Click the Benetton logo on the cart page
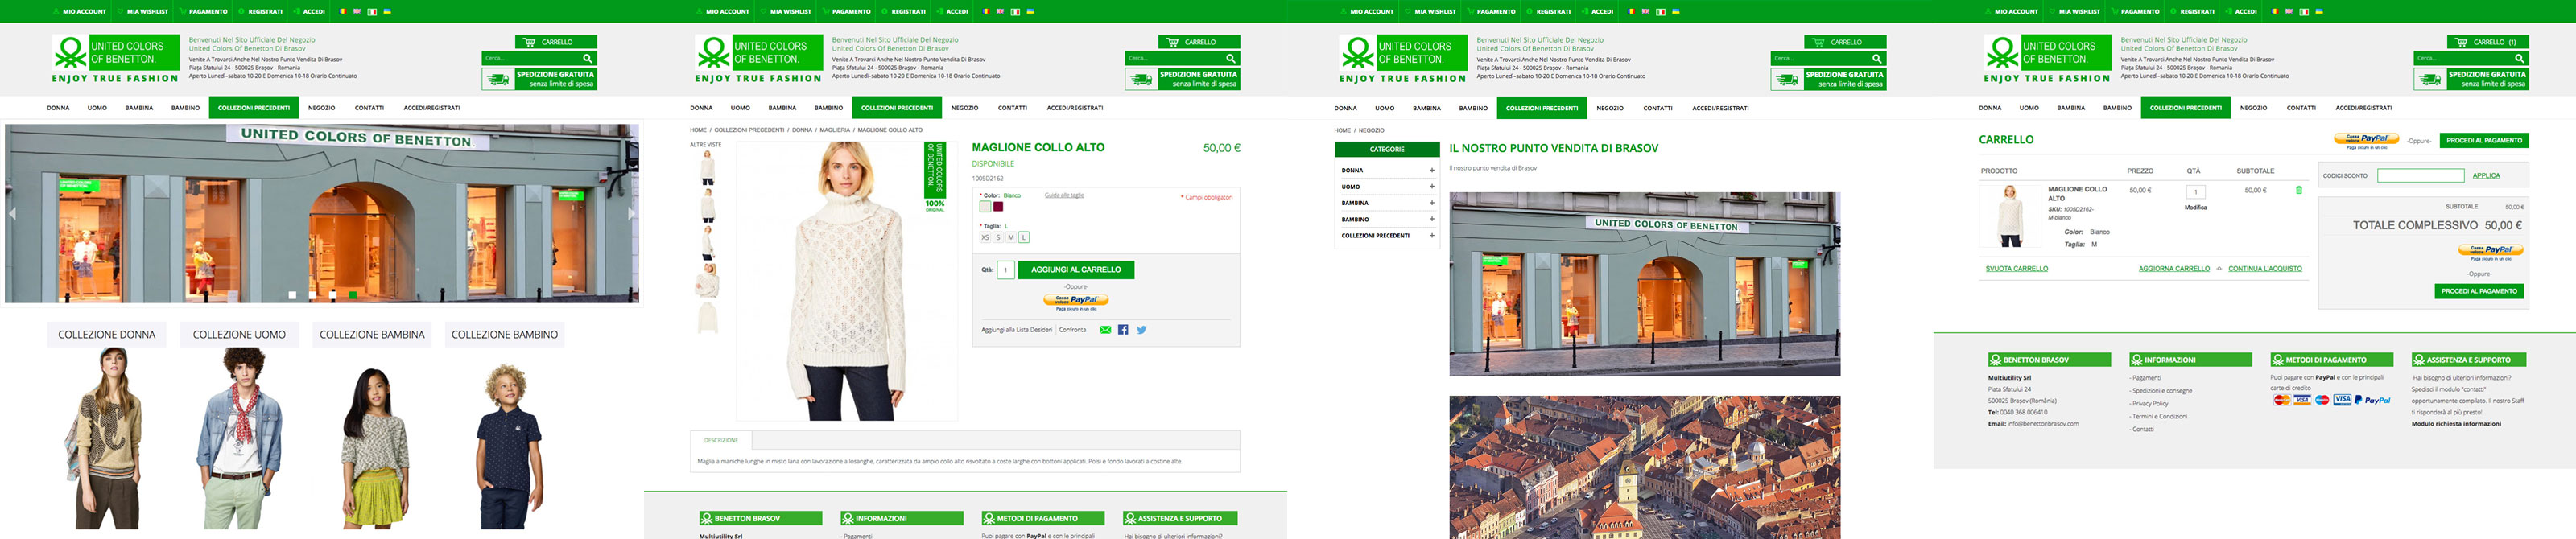The image size is (2576, 539). point(2046,59)
